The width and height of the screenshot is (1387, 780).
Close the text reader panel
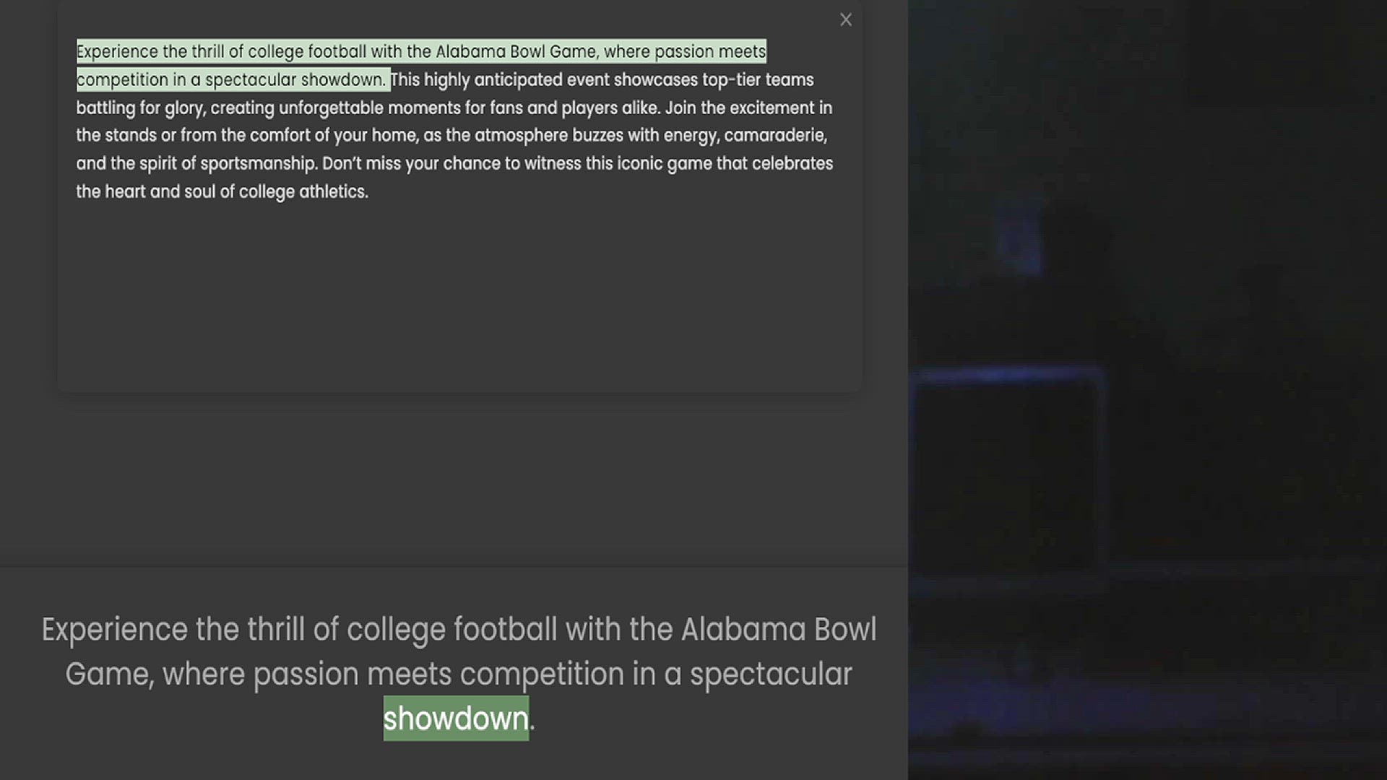click(846, 20)
